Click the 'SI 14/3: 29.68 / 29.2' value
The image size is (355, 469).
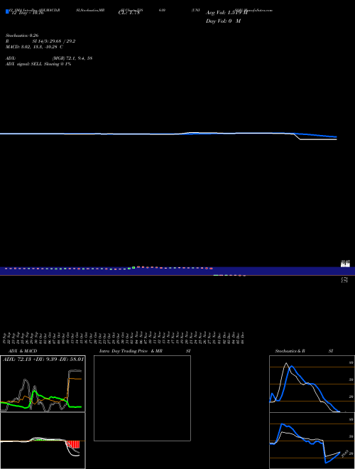point(54,41)
